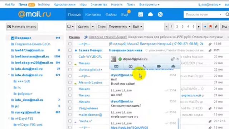Filter unread messages with blue dot icon
Screen dimensions: 229x129
pos(205,27)
